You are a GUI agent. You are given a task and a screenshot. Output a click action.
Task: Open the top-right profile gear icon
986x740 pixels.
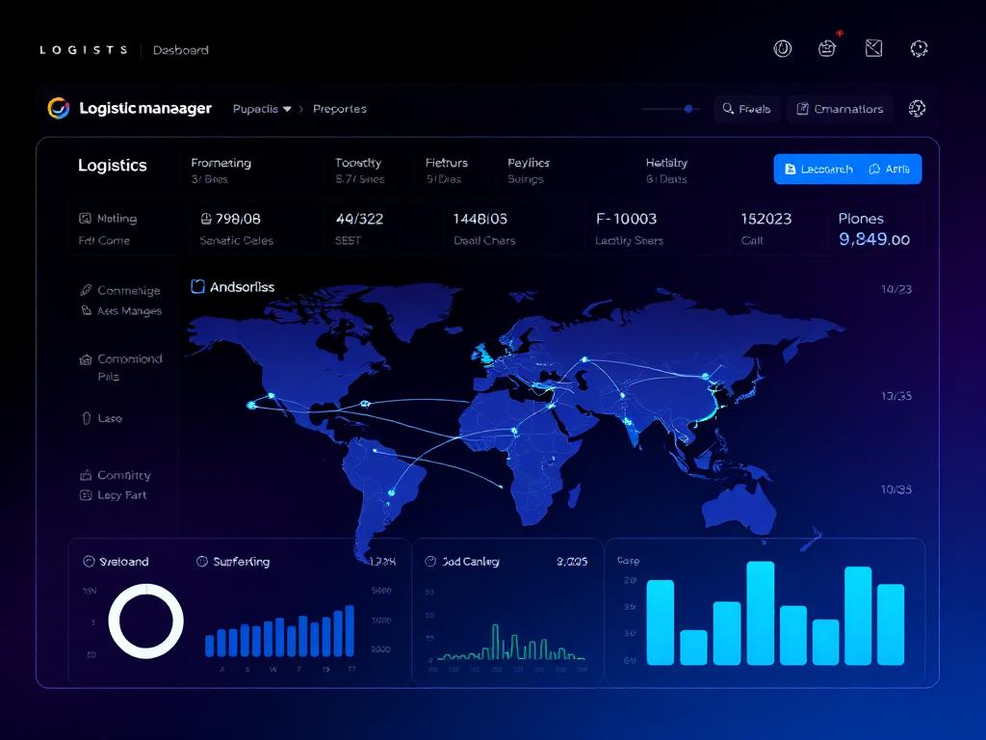click(x=919, y=48)
